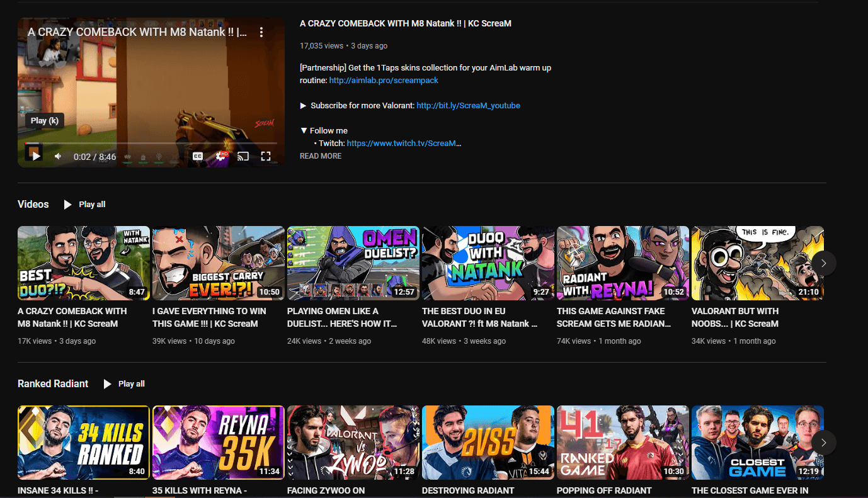Open the Twitch channel link
The image size is (868, 498).
[404, 144]
